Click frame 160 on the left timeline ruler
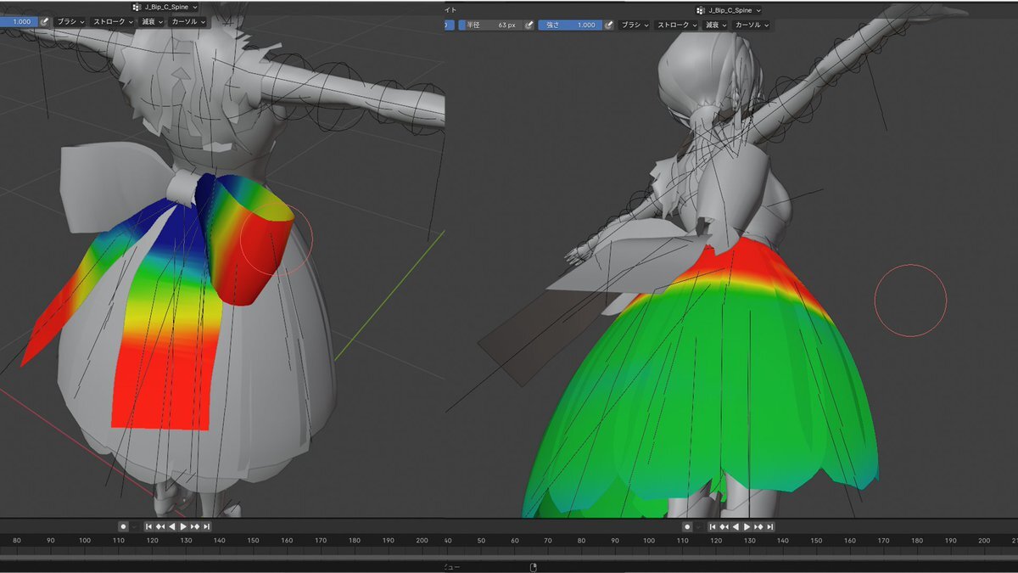 click(287, 541)
